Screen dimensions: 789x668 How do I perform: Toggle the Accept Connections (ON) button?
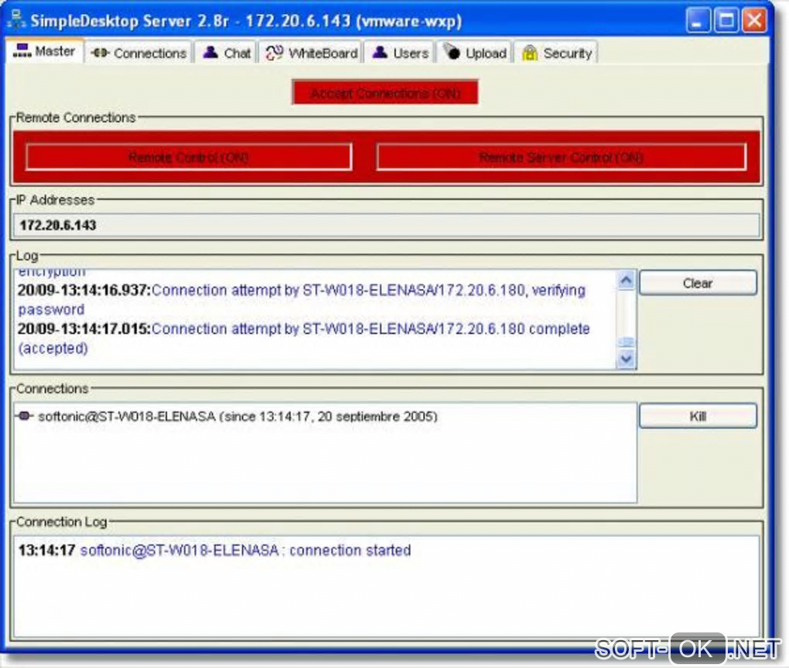(385, 93)
